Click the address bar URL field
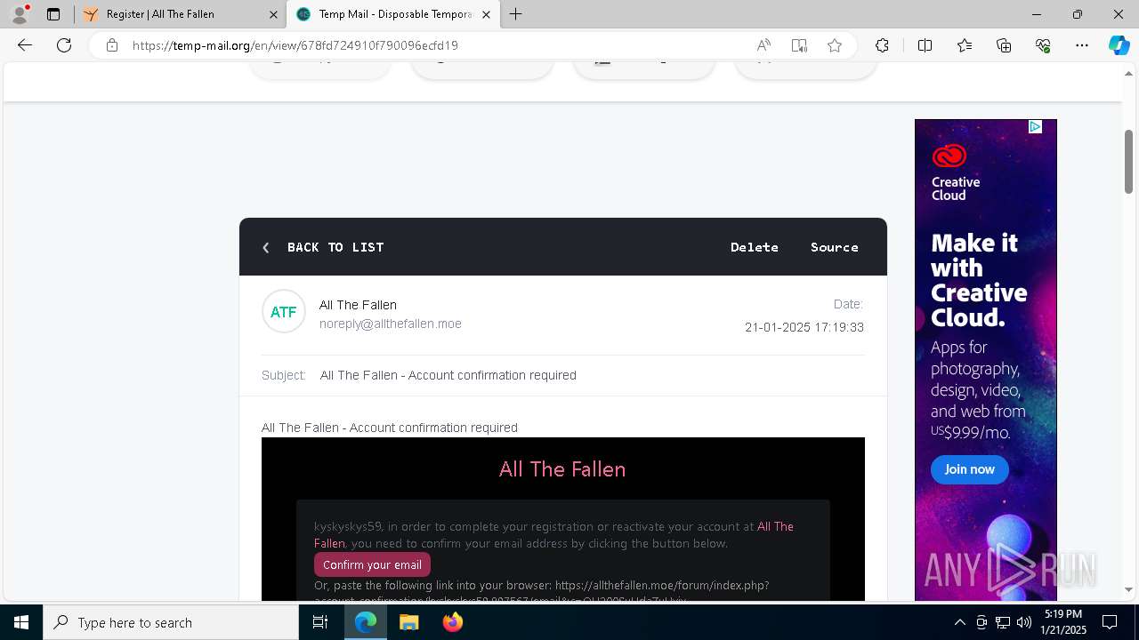The image size is (1139, 640). point(436,45)
